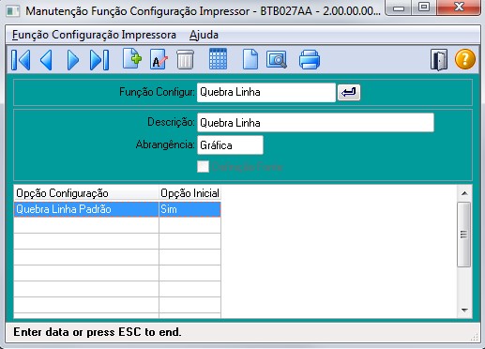Image resolution: width=485 pixels, height=349 pixels.
Task: Click the enter arrow beside Função Configur
Action: coord(349,93)
